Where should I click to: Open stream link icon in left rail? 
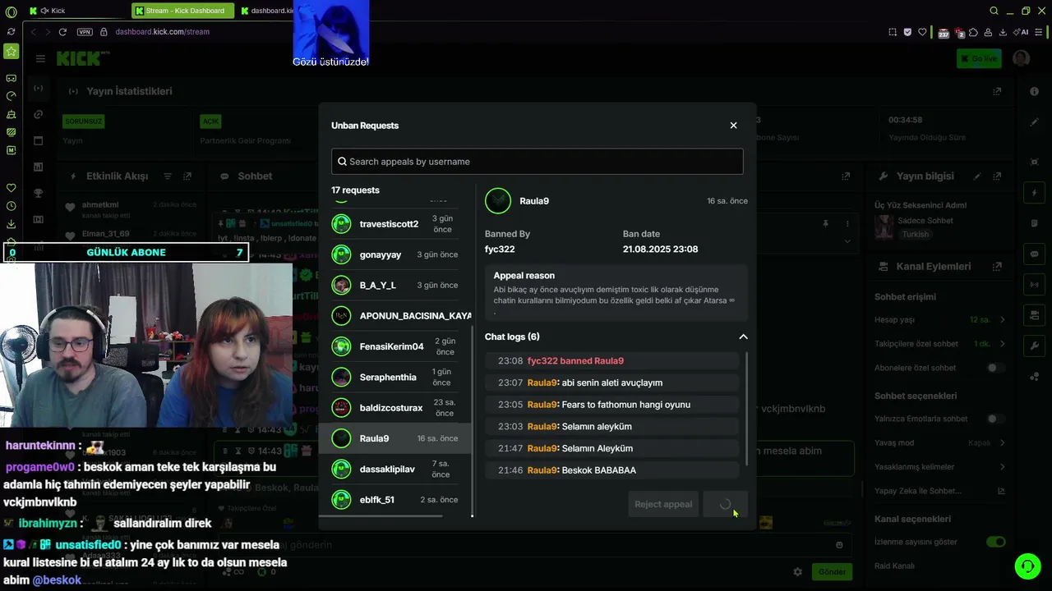(39, 115)
